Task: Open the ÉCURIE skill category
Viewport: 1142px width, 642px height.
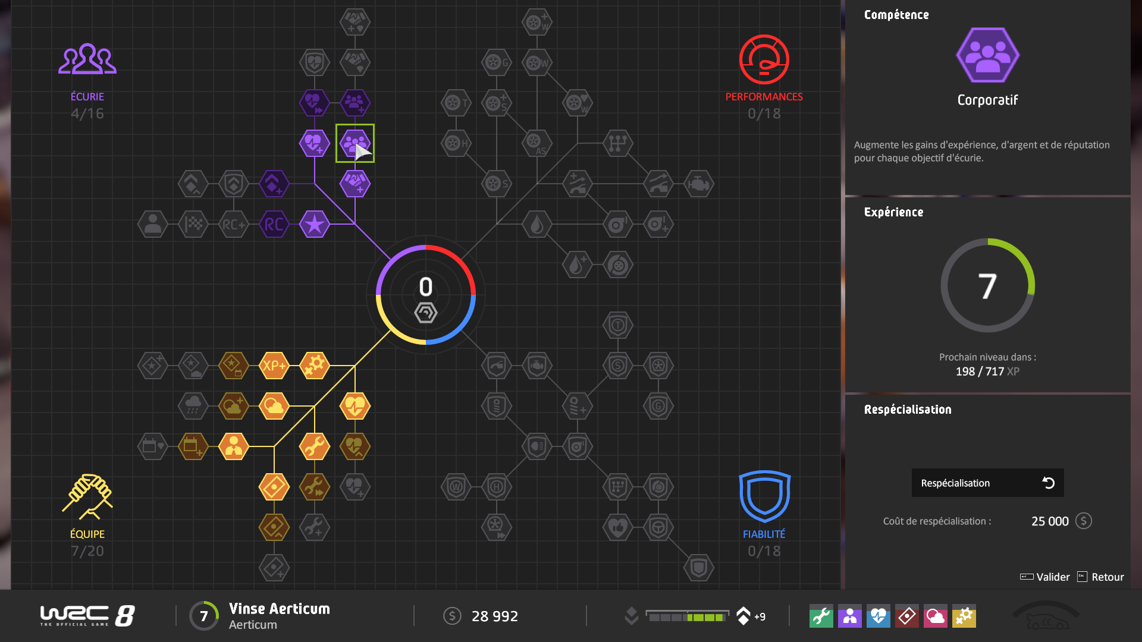Action: click(87, 80)
